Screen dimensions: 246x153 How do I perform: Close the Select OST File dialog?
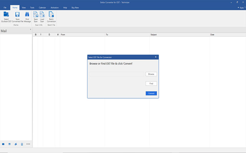[156, 57]
